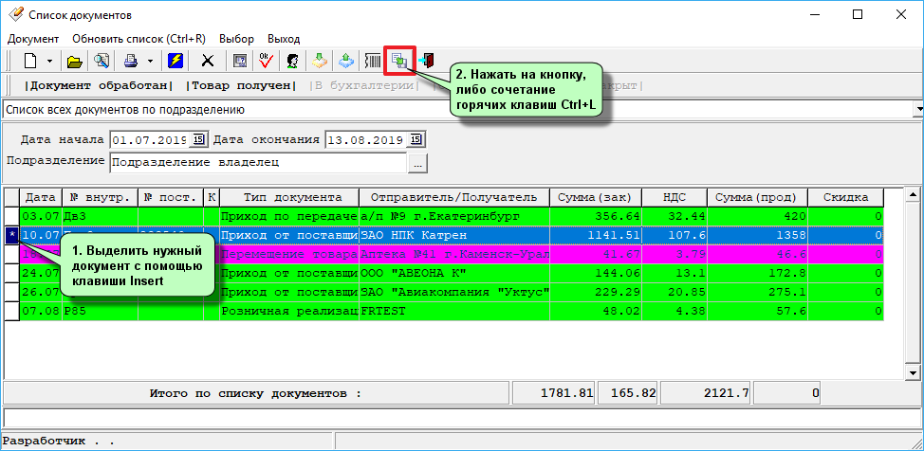Click the Сумма(прод) column header
Viewport: 924px width, 451px height.
tap(758, 197)
